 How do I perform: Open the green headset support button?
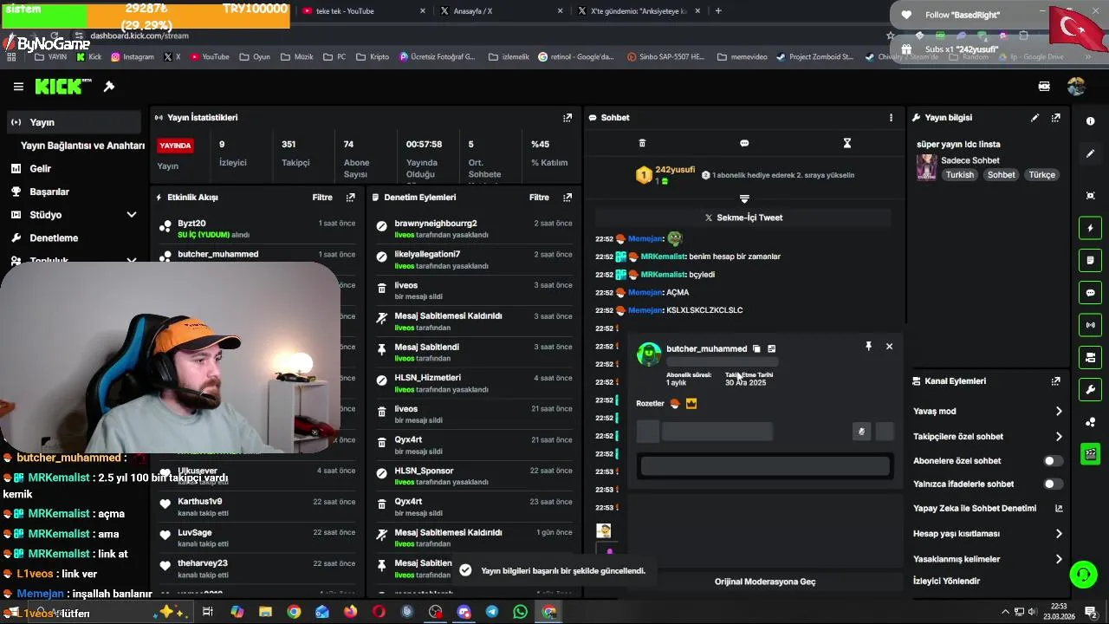coord(1083,575)
